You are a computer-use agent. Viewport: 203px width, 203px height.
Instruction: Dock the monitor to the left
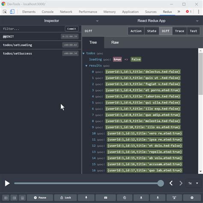(6, 198)
